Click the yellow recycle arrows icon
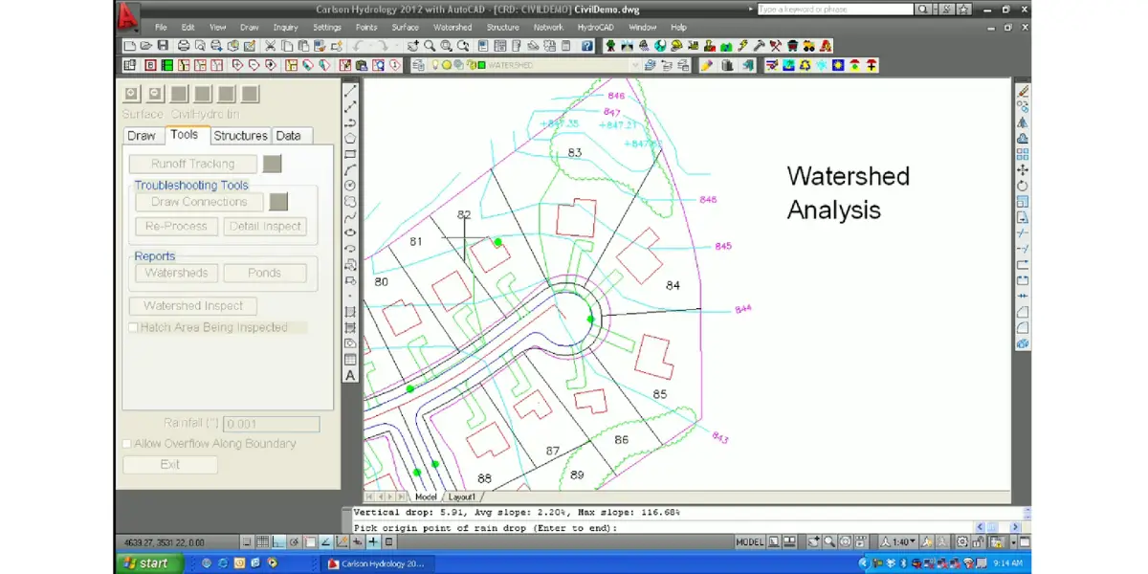 pos(806,65)
